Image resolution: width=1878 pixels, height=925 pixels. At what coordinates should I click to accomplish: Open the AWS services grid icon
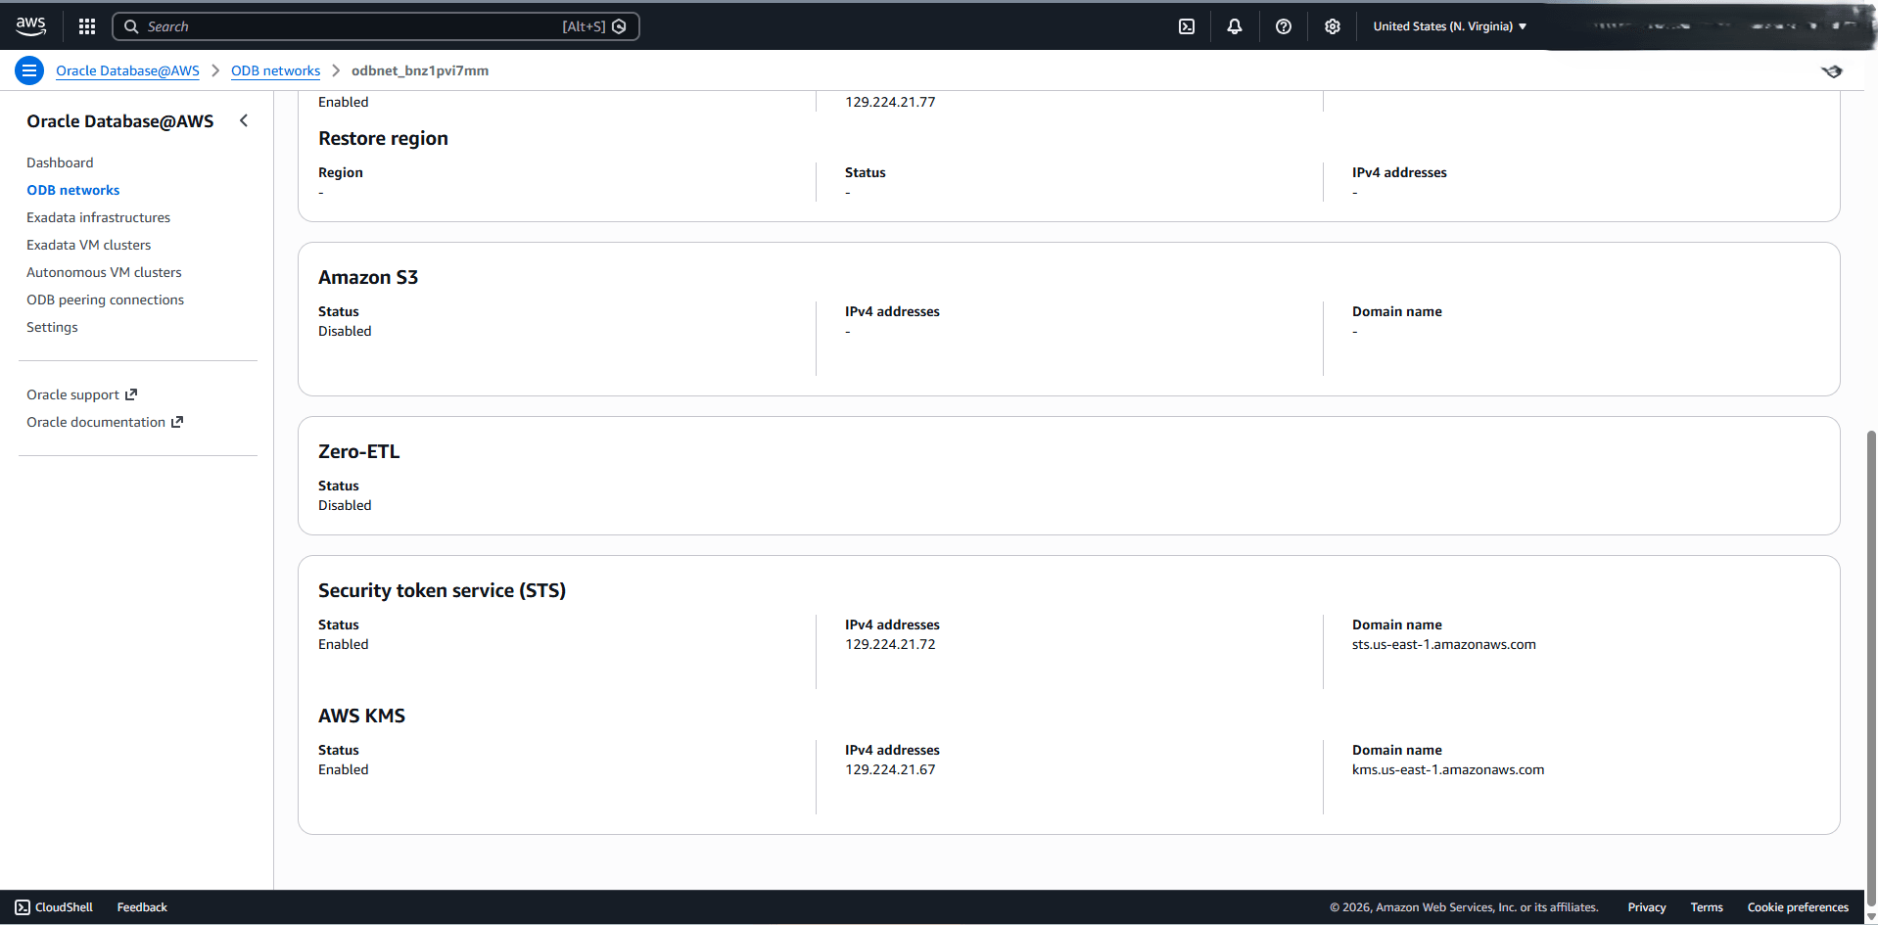click(86, 25)
